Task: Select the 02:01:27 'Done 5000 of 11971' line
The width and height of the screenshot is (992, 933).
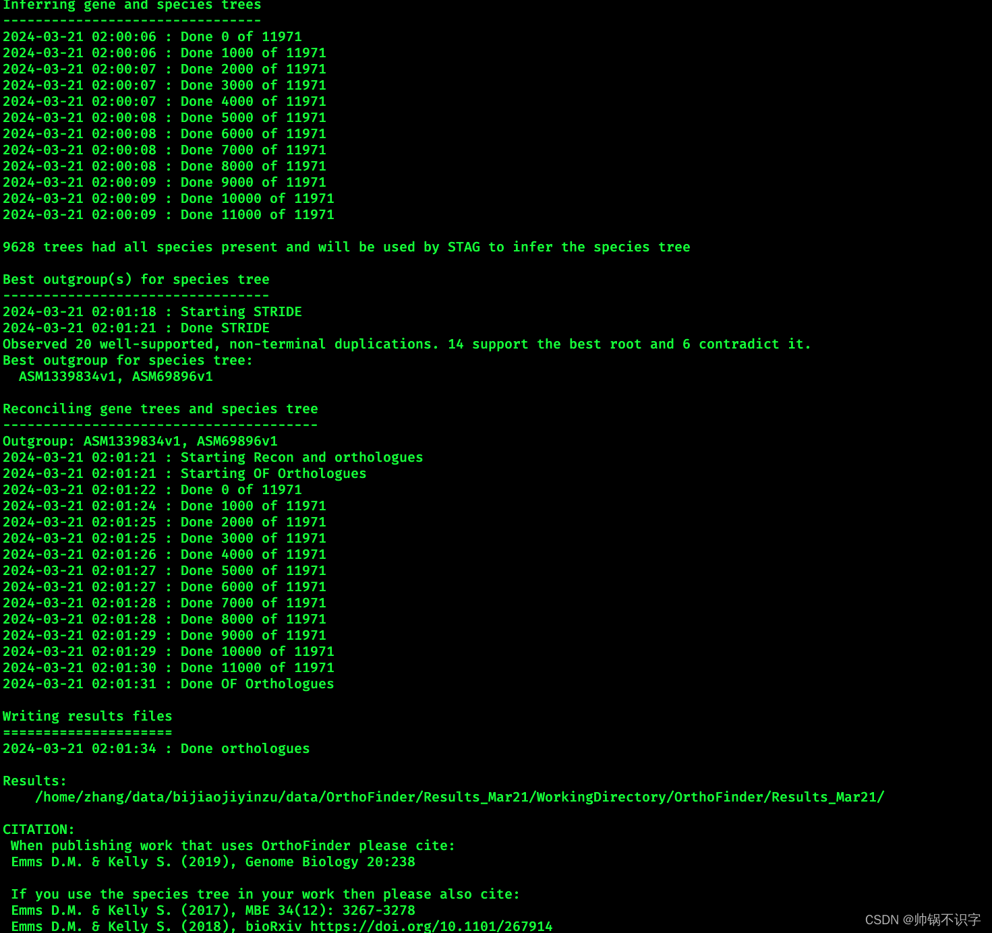Action: (x=165, y=571)
